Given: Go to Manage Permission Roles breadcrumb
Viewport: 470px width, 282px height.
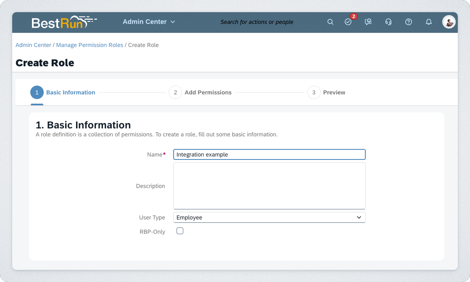Looking at the screenshot, I should 90,45.
